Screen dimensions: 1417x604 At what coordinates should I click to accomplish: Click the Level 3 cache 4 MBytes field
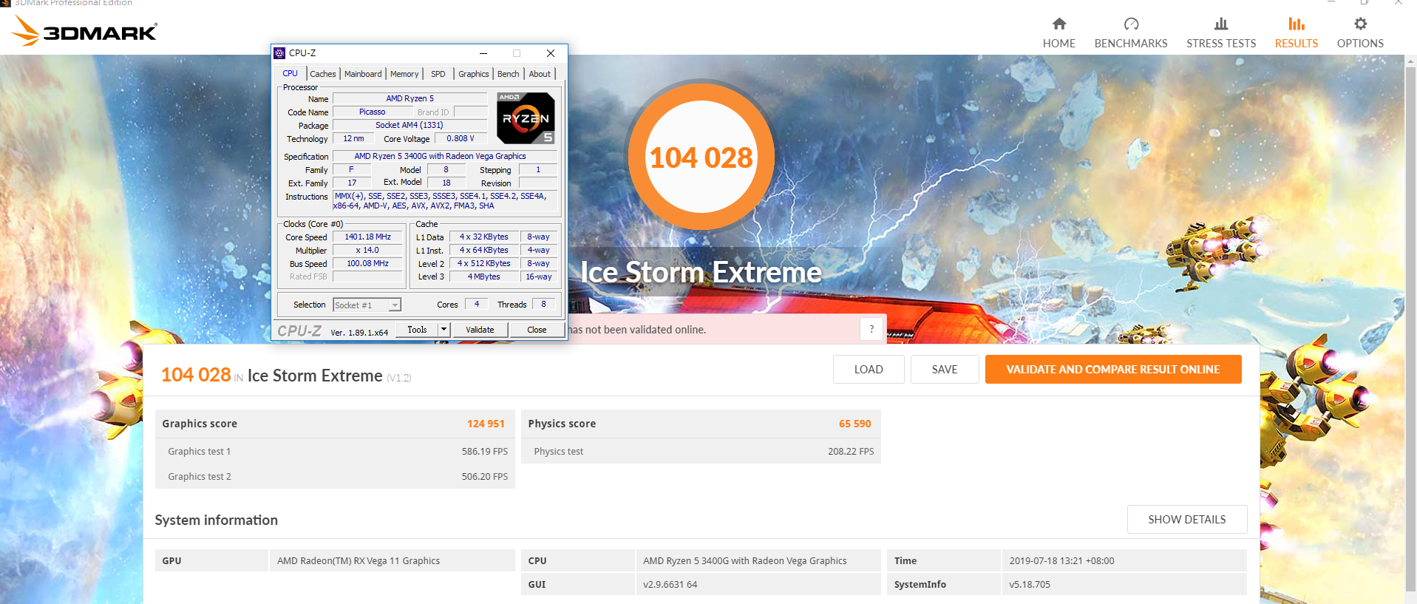483,277
